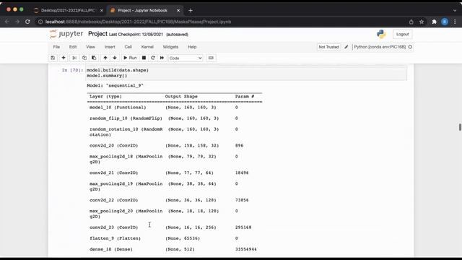Open the Kernel menu
Screen dimensions: 462x260
pyautogui.click(x=147, y=47)
